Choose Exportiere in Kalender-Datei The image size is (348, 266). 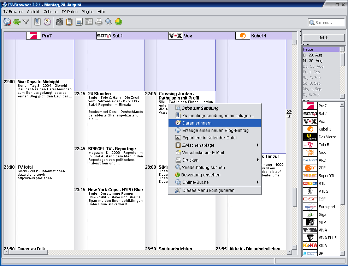coord(214,138)
